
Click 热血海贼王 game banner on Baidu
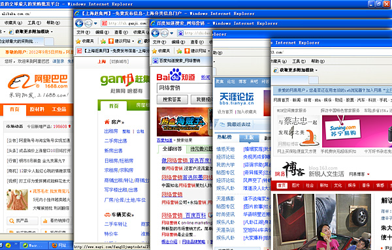tap(184, 122)
